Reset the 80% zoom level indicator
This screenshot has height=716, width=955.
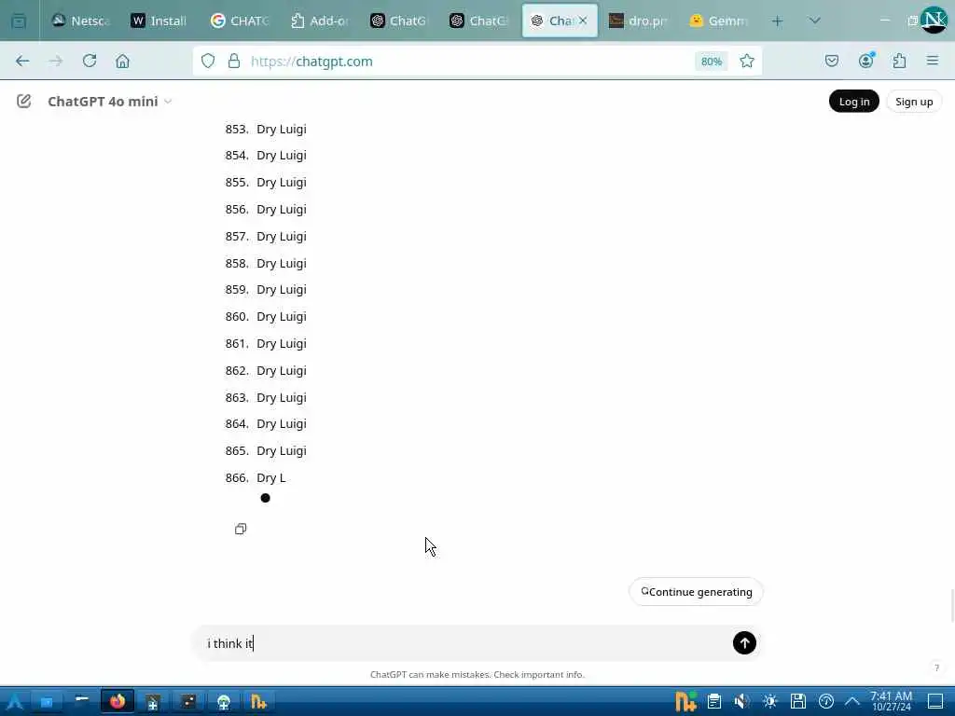coord(711,62)
